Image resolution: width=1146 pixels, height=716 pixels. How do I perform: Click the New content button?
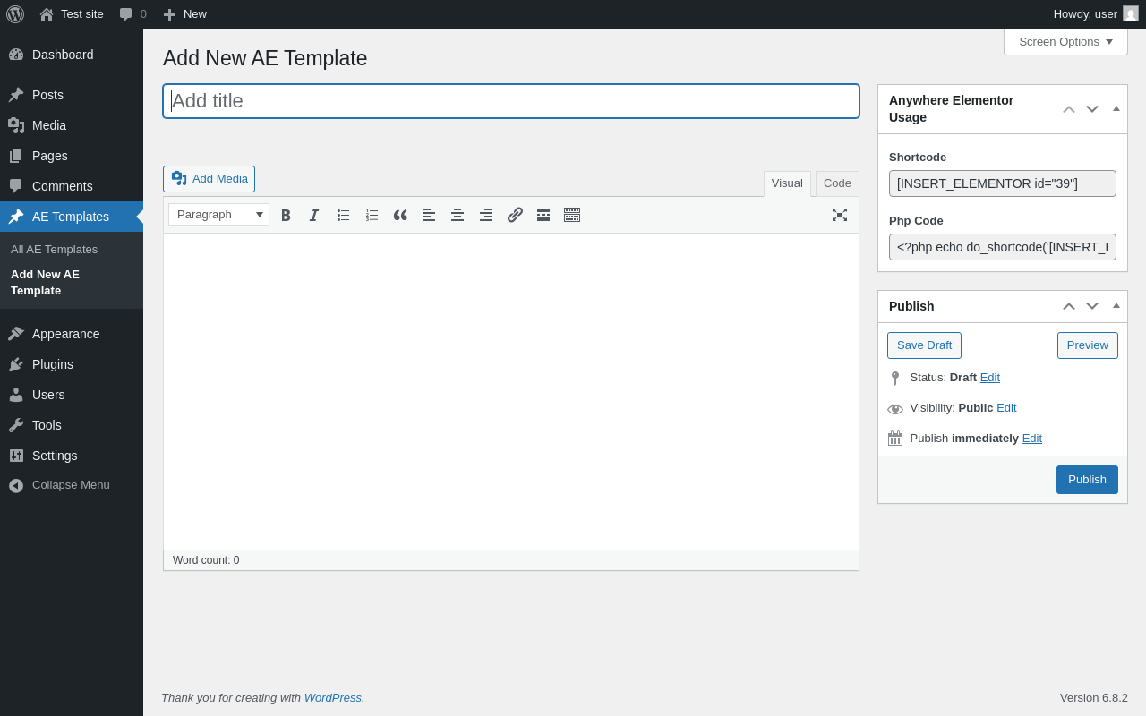[184, 14]
